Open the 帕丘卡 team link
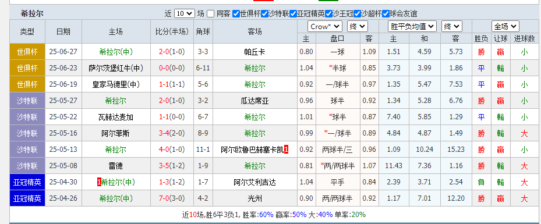The image size is (541, 224). [254, 52]
